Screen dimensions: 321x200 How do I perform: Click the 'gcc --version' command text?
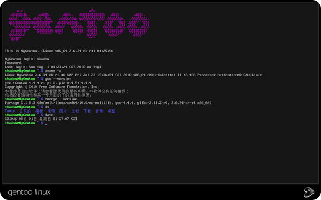(58, 79)
